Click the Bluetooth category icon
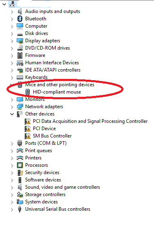The image size is (154, 227). pyautogui.click(x=20, y=19)
